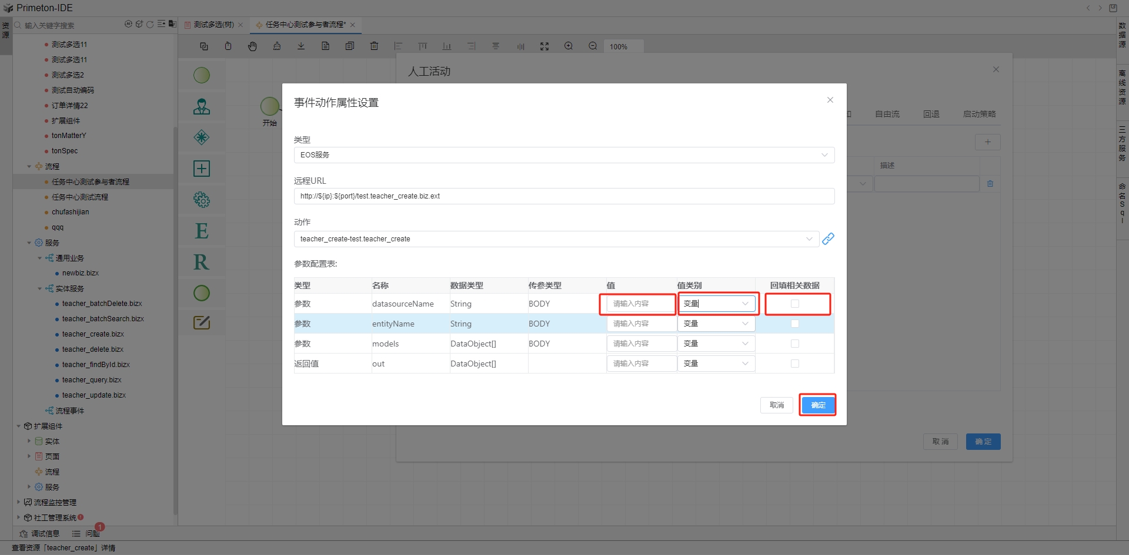Click the trash delete icon in toolbar
The image size is (1129, 555).
(374, 46)
